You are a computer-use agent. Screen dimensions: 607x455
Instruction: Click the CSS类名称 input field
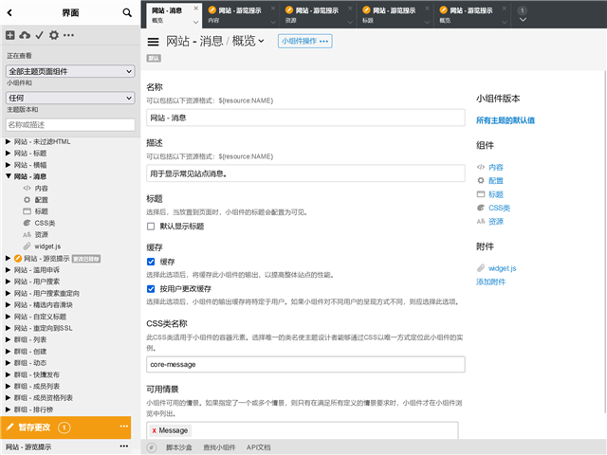(305, 364)
